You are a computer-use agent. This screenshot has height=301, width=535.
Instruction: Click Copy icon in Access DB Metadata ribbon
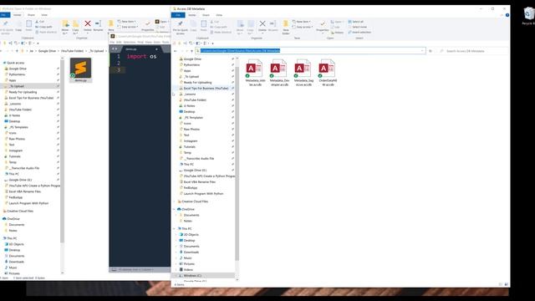click(193, 26)
